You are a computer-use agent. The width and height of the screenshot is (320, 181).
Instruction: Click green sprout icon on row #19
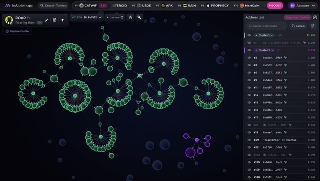(285, 132)
